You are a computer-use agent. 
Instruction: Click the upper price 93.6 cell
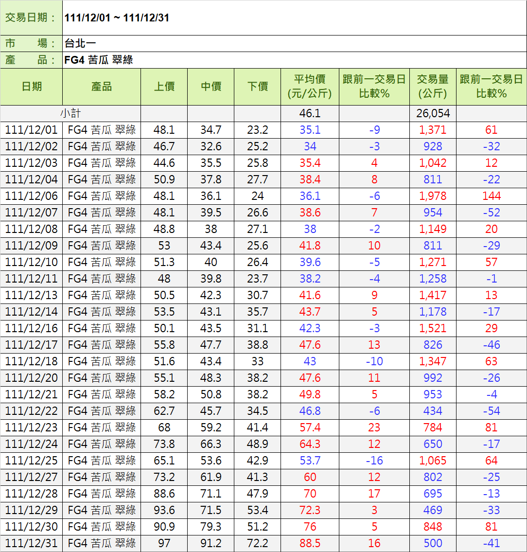click(164, 510)
